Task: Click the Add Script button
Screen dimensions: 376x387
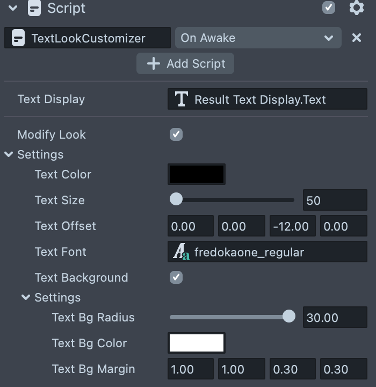Action: tap(185, 63)
